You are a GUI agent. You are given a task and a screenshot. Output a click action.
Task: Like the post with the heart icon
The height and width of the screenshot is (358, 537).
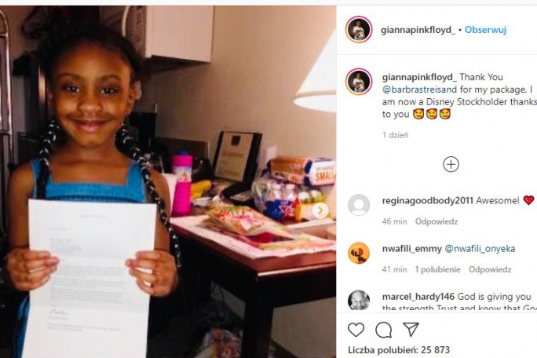click(356, 330)
